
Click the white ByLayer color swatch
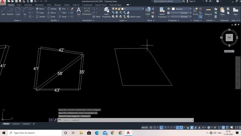point(173,9)
